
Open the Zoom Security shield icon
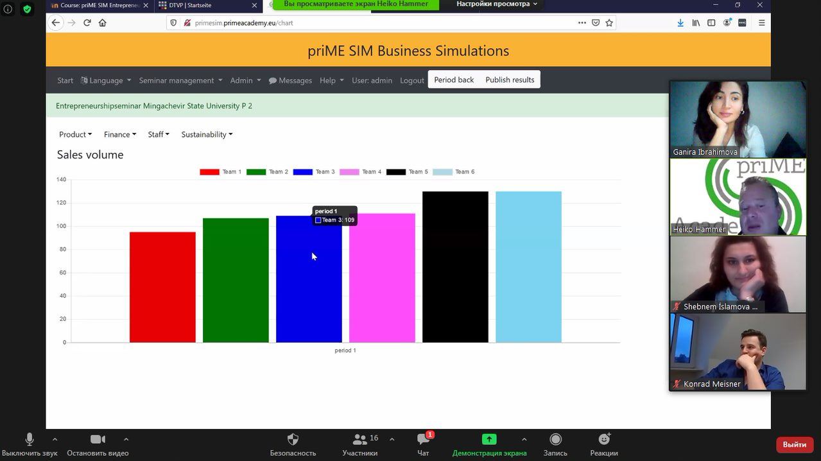[x=293, y=439]
